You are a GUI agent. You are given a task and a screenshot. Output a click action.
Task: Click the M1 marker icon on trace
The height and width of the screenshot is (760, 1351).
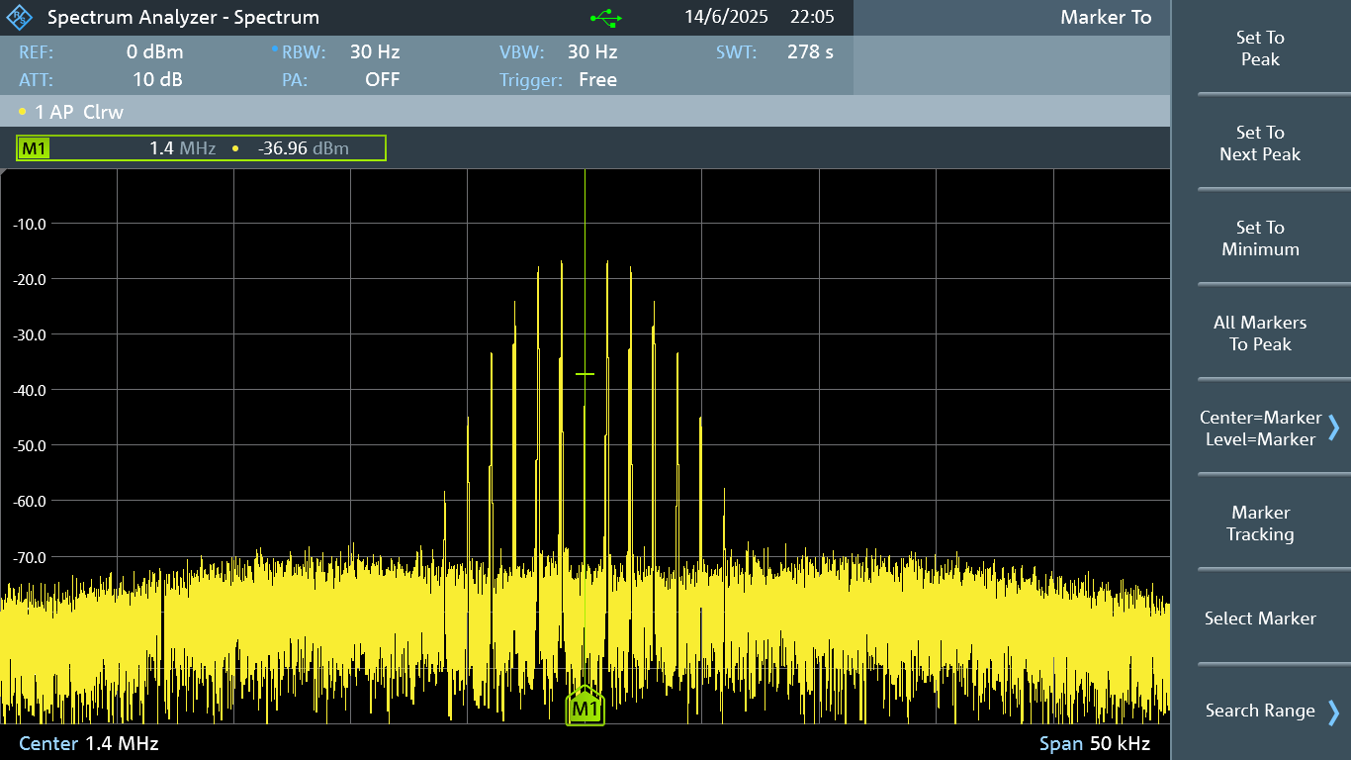585,707
